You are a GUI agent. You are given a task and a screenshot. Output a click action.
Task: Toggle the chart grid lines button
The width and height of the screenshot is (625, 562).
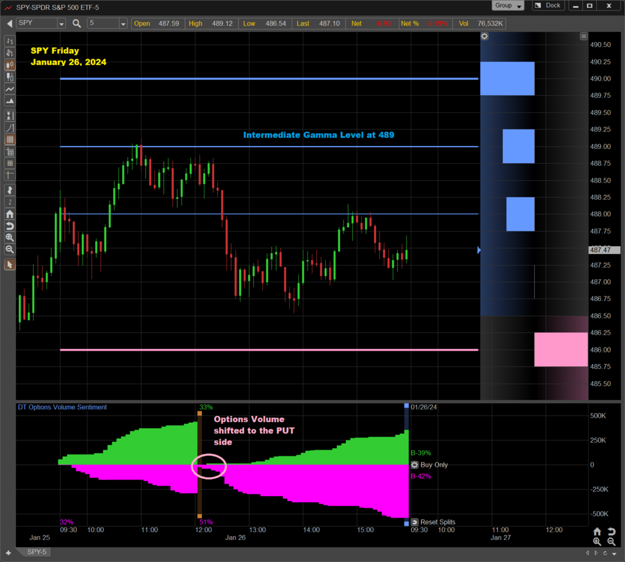click(x=10, y=139)
